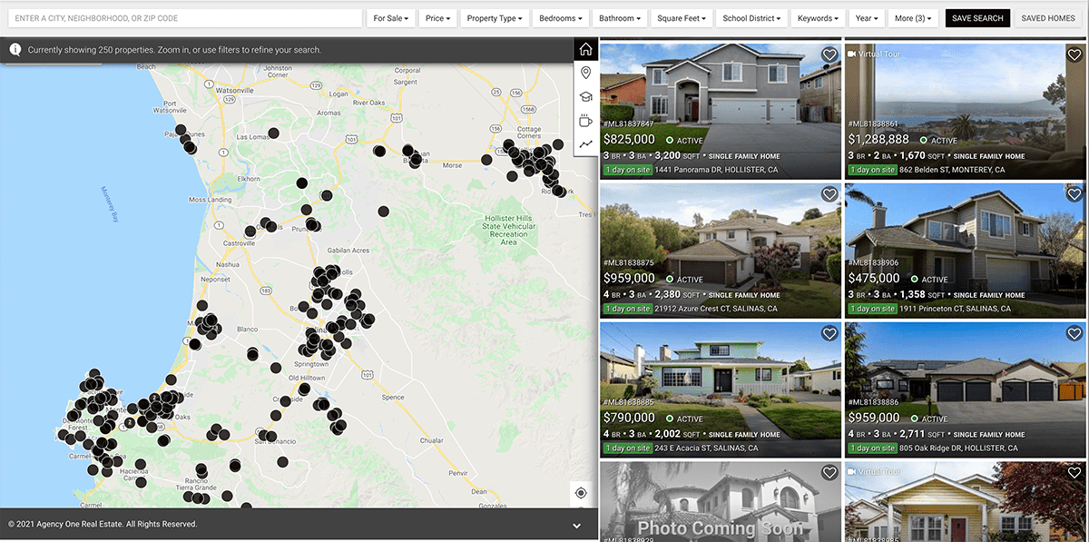Open the Keywords filter dropdown
This screenshot has width=1089, height=542.
819,18
